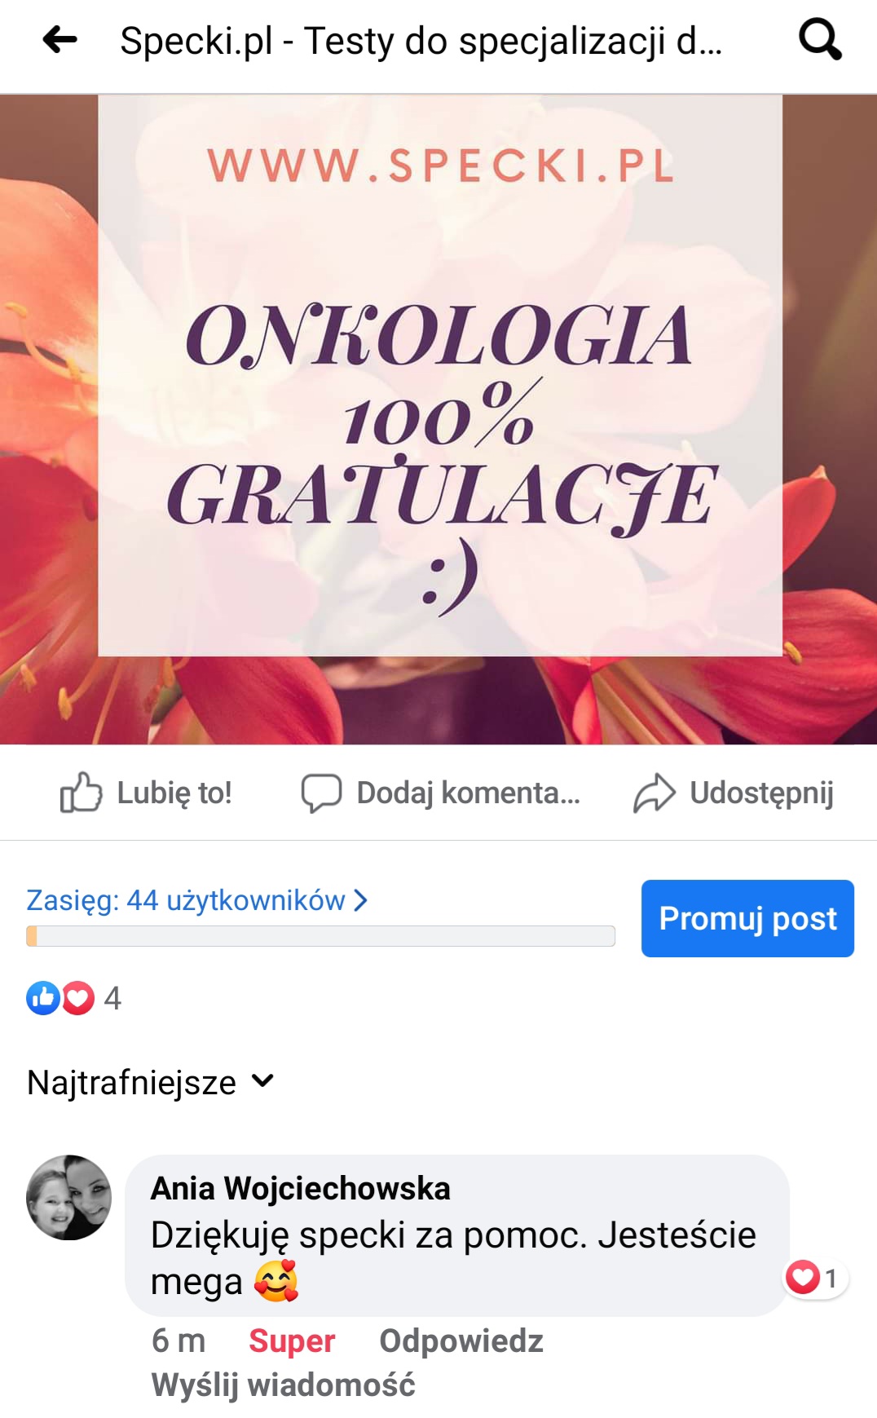Screen dimensions: 877x1418
Task: Open search with magnifier icon
Action: (x=820, y=39)
